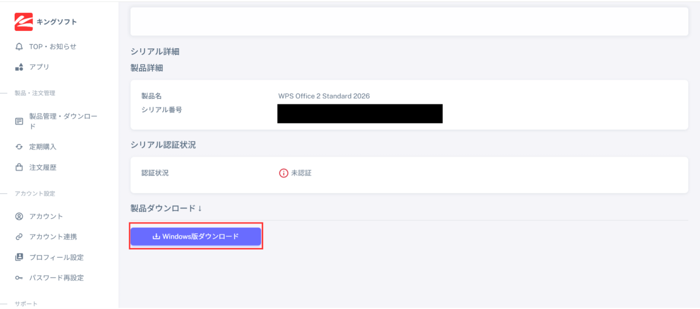Click the bell icon for TOP・お知らせ
This screenshot has height=309, width=700.
[19, 47]
